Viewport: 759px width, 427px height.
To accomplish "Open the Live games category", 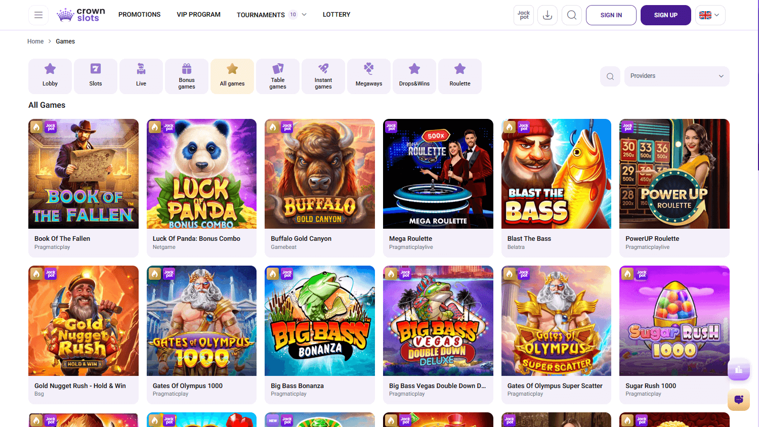I will (x=141, y=76).
